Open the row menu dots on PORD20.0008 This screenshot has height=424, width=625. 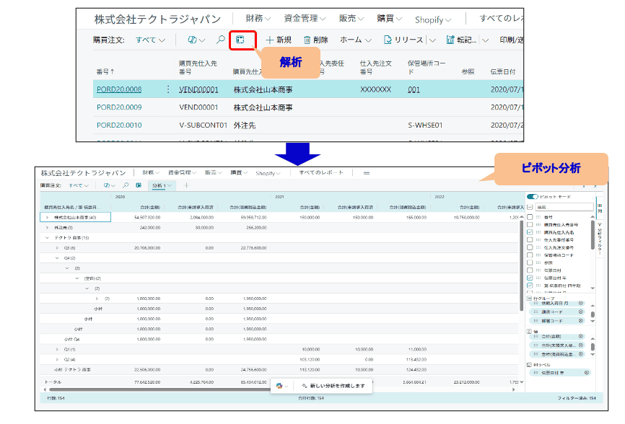[168, 89]
